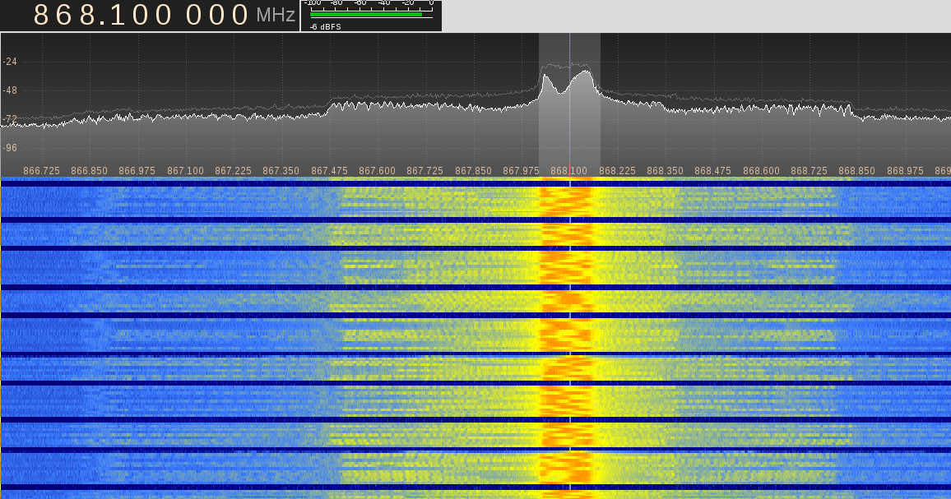This screenshot has width=951, height=499.
Task: Click the green signal strength meter bar
Action: pyautogui.click(x=366, y=14)
